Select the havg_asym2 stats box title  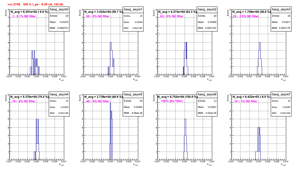[x=207, y=9]
